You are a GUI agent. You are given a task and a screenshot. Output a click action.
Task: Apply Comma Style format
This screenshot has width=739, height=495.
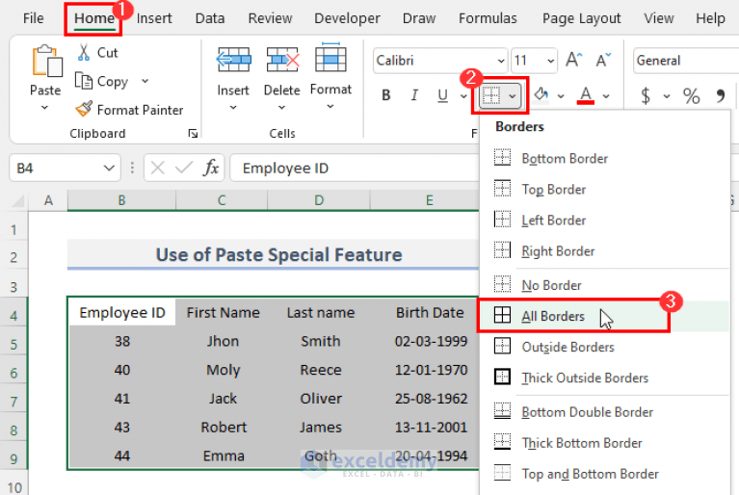click(720, 96)
